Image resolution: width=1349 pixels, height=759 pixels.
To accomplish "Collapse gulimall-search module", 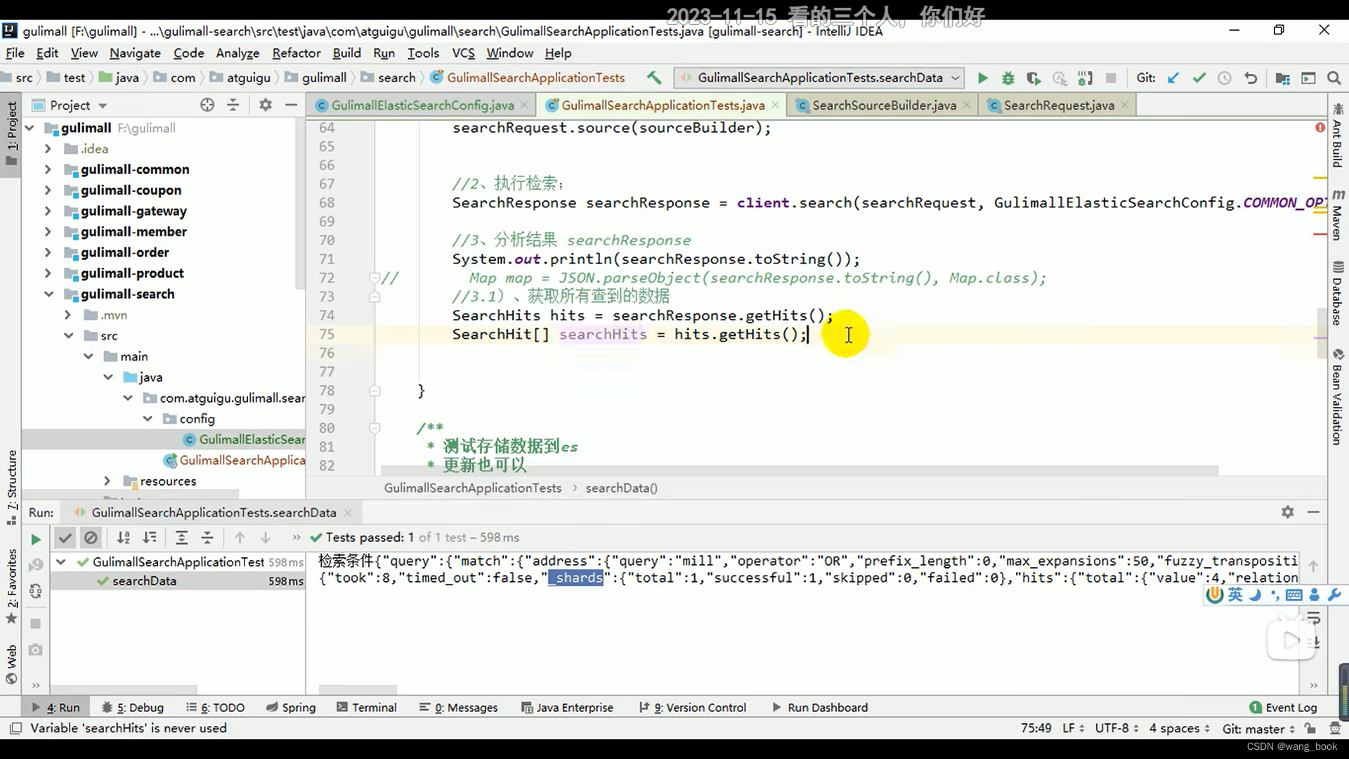I will point(48,294).
